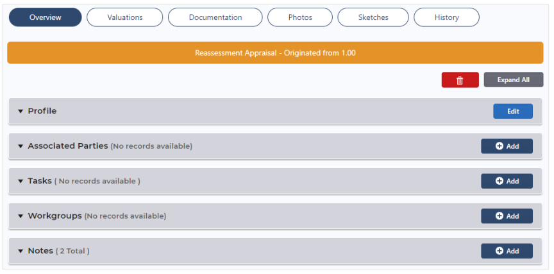Click the Notes section header title
554x274 pixels.
coord(40,251)
